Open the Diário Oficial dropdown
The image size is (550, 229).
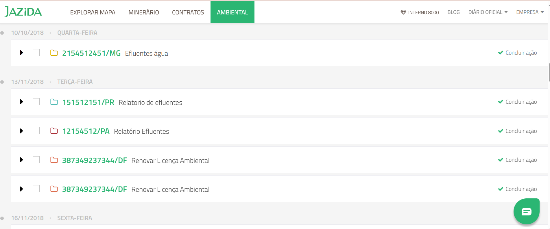[488, 12]
